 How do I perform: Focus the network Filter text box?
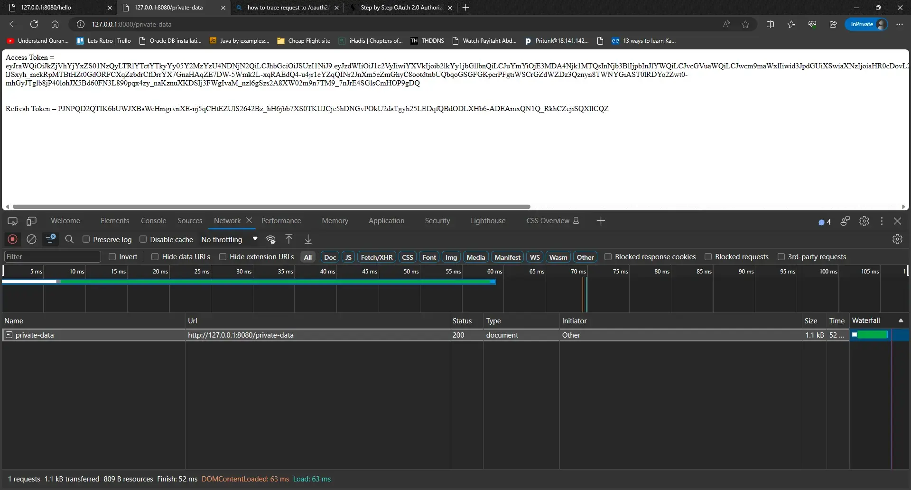click(x=53, y=257)
